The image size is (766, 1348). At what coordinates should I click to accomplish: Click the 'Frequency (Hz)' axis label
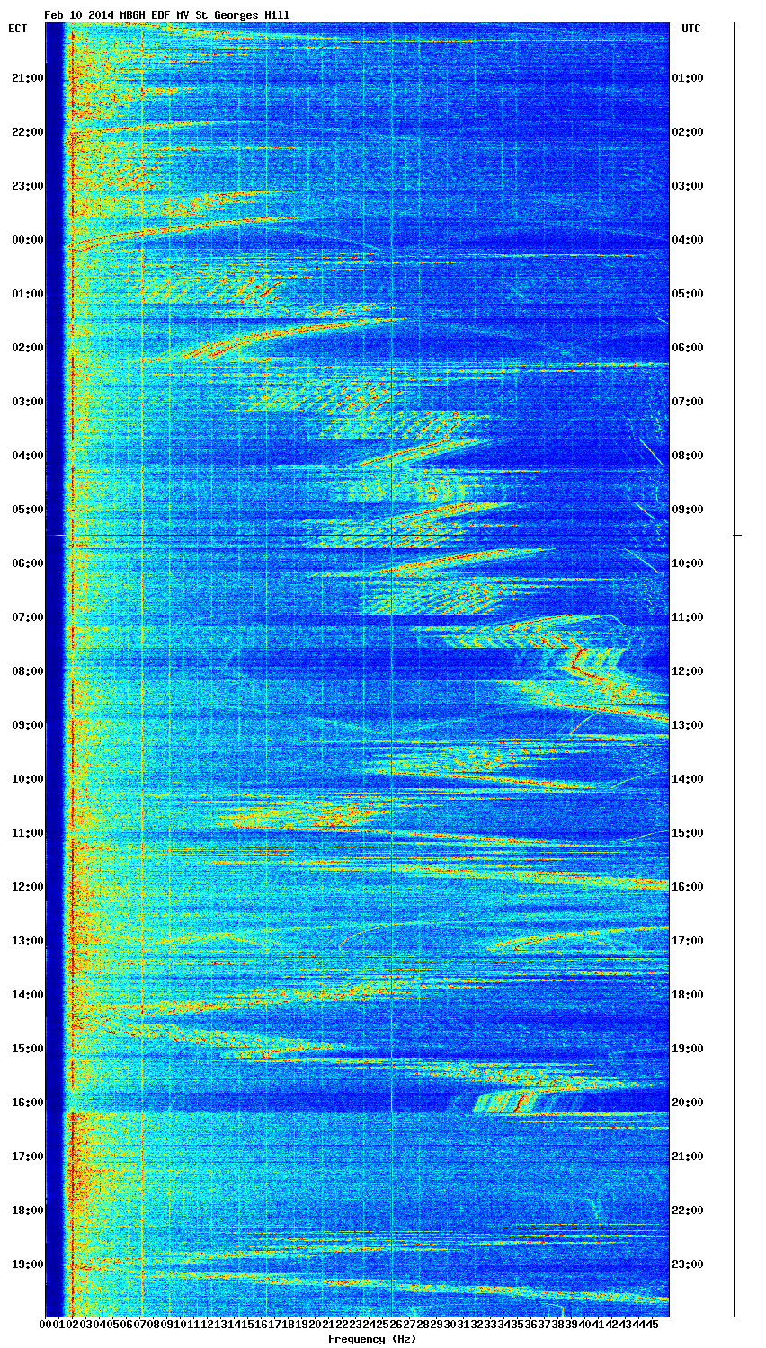[x=372, y=1339]
